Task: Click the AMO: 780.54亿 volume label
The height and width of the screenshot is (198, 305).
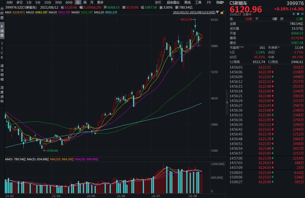Action: [x=15, y=159]
